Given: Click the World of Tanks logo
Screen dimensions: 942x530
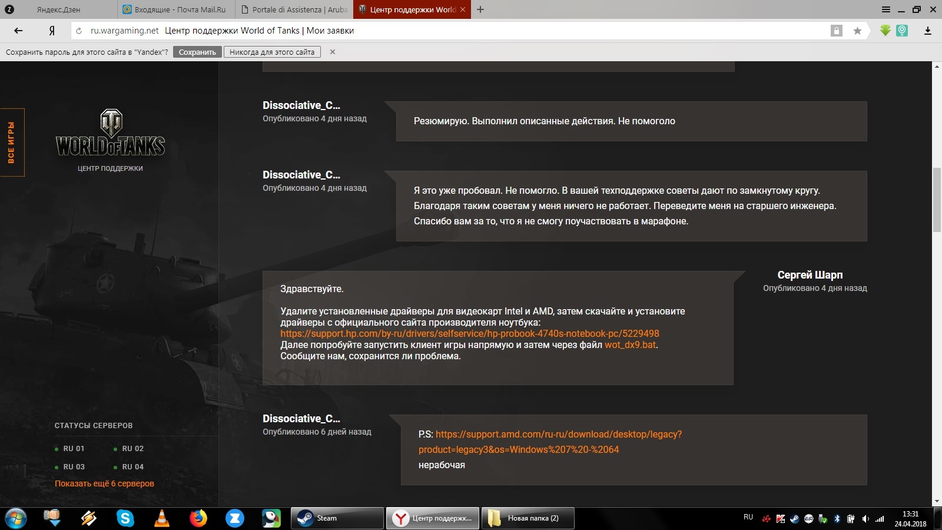Looking at the screenshot, I should [111, 132].
